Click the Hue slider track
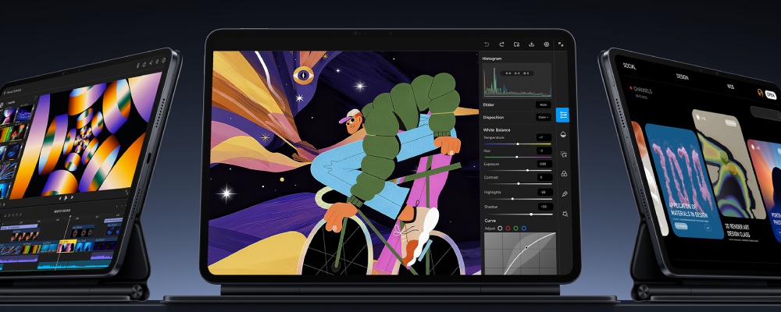This screenshot has width=781, height=312. click(518, 157)
